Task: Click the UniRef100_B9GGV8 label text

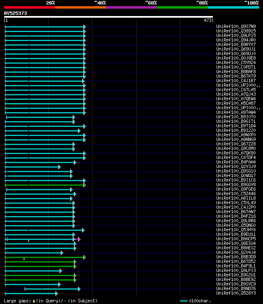Action: 236,184
